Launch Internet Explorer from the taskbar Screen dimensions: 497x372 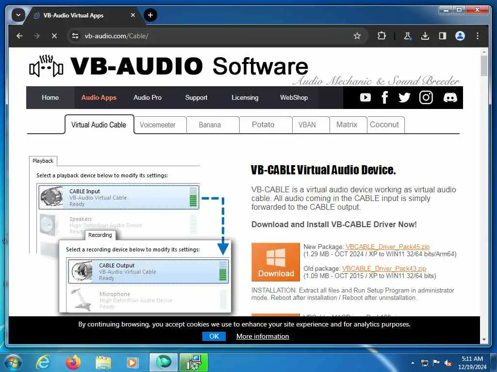[43, 362]
